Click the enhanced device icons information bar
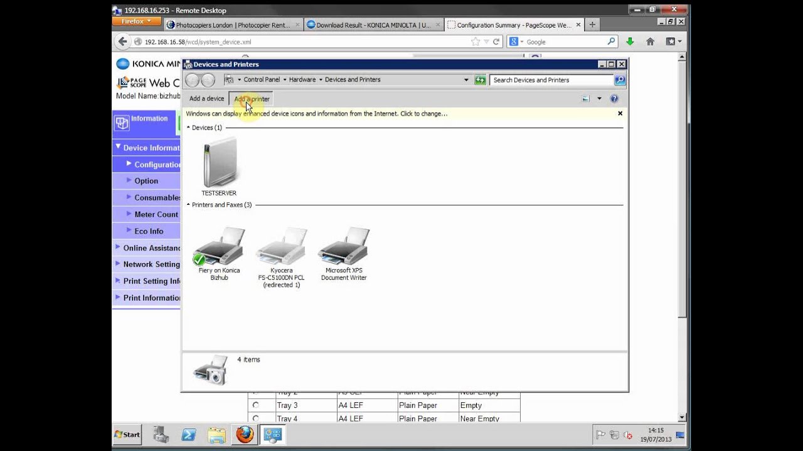Screen dimensions: 803x451 pos(317,114)
